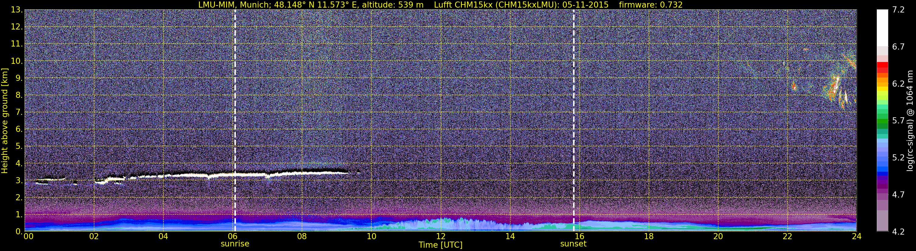Click height axis tick '9.'

point(19,78)
